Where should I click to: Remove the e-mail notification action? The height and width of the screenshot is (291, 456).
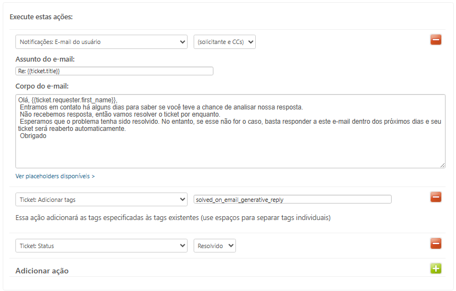[x=436, y=40]
